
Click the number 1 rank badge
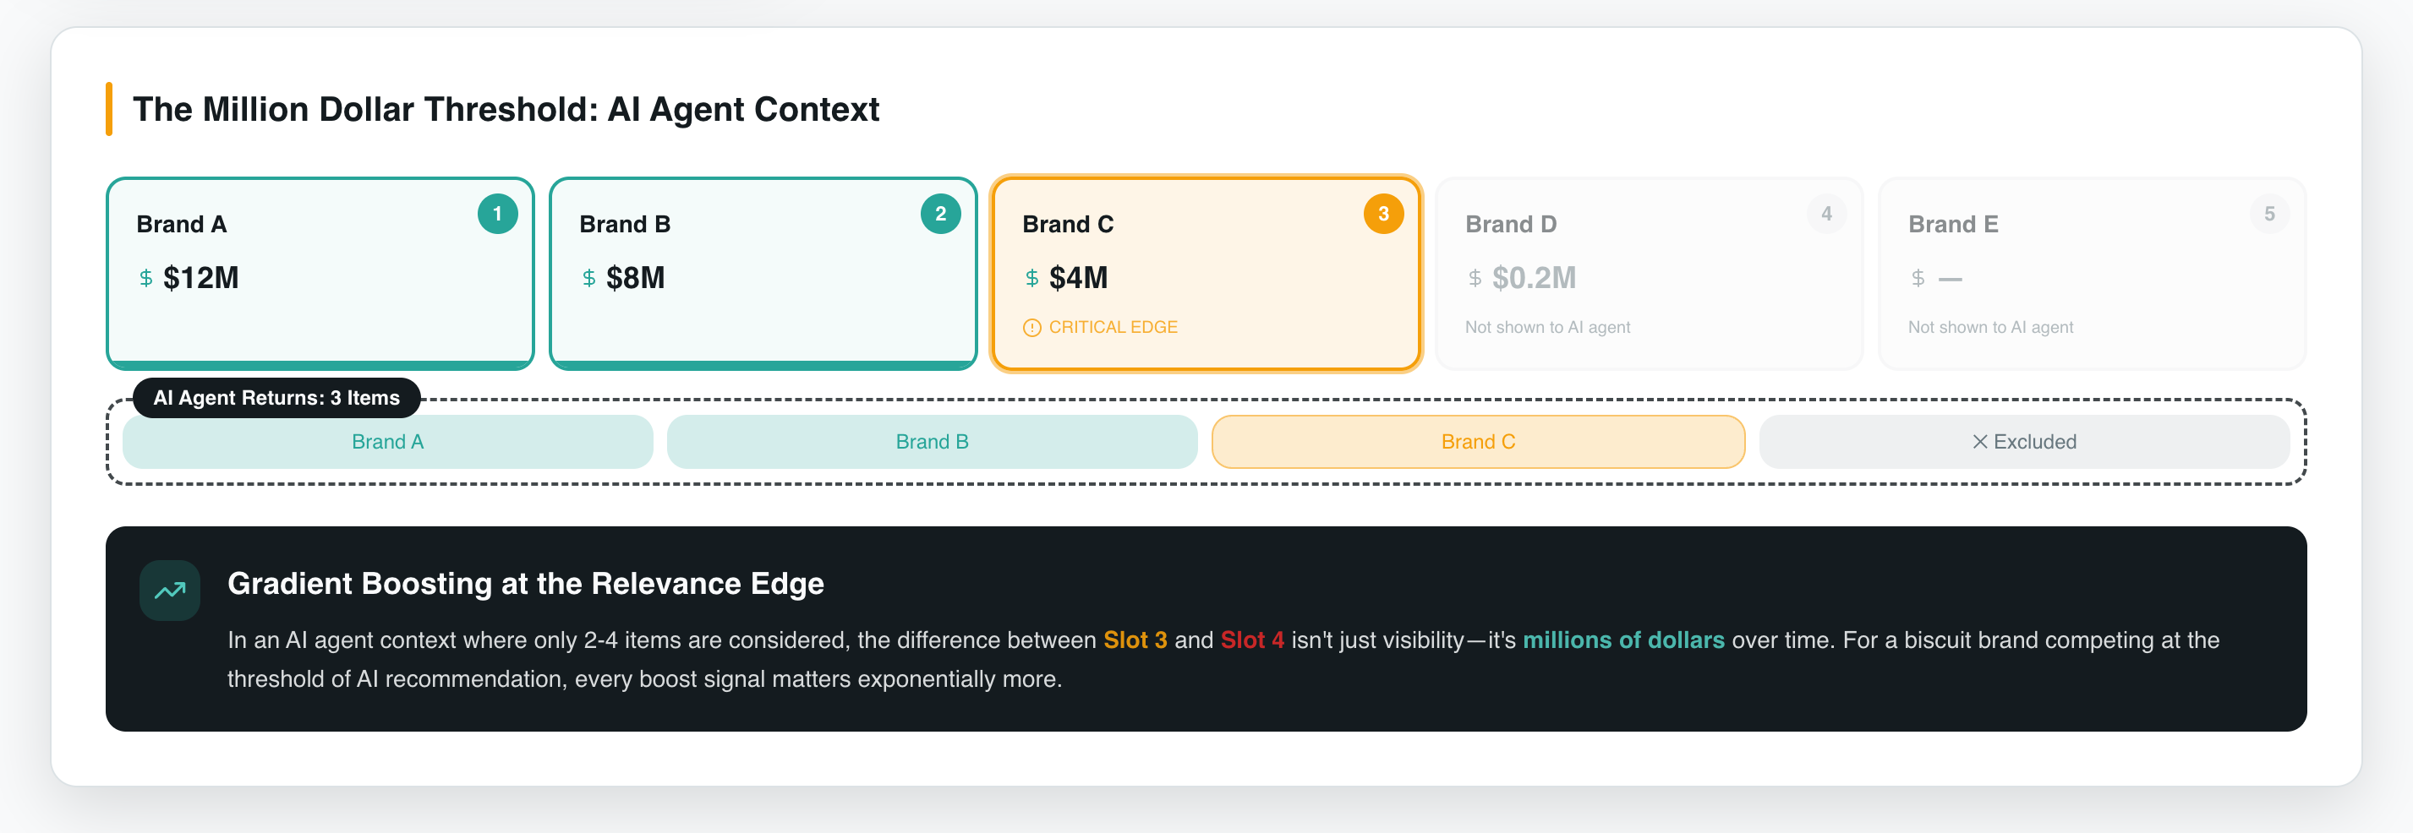pyautogui.click(x=497, y=215)
